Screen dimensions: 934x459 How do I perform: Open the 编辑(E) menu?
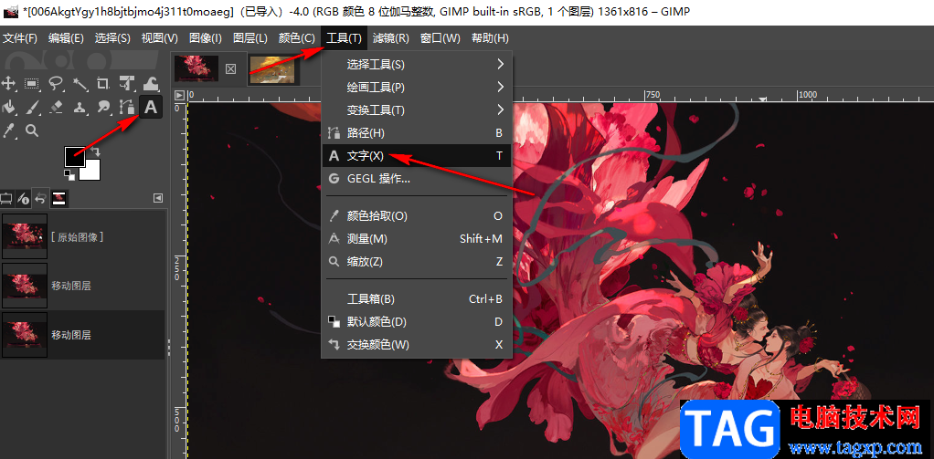point(66,38)
